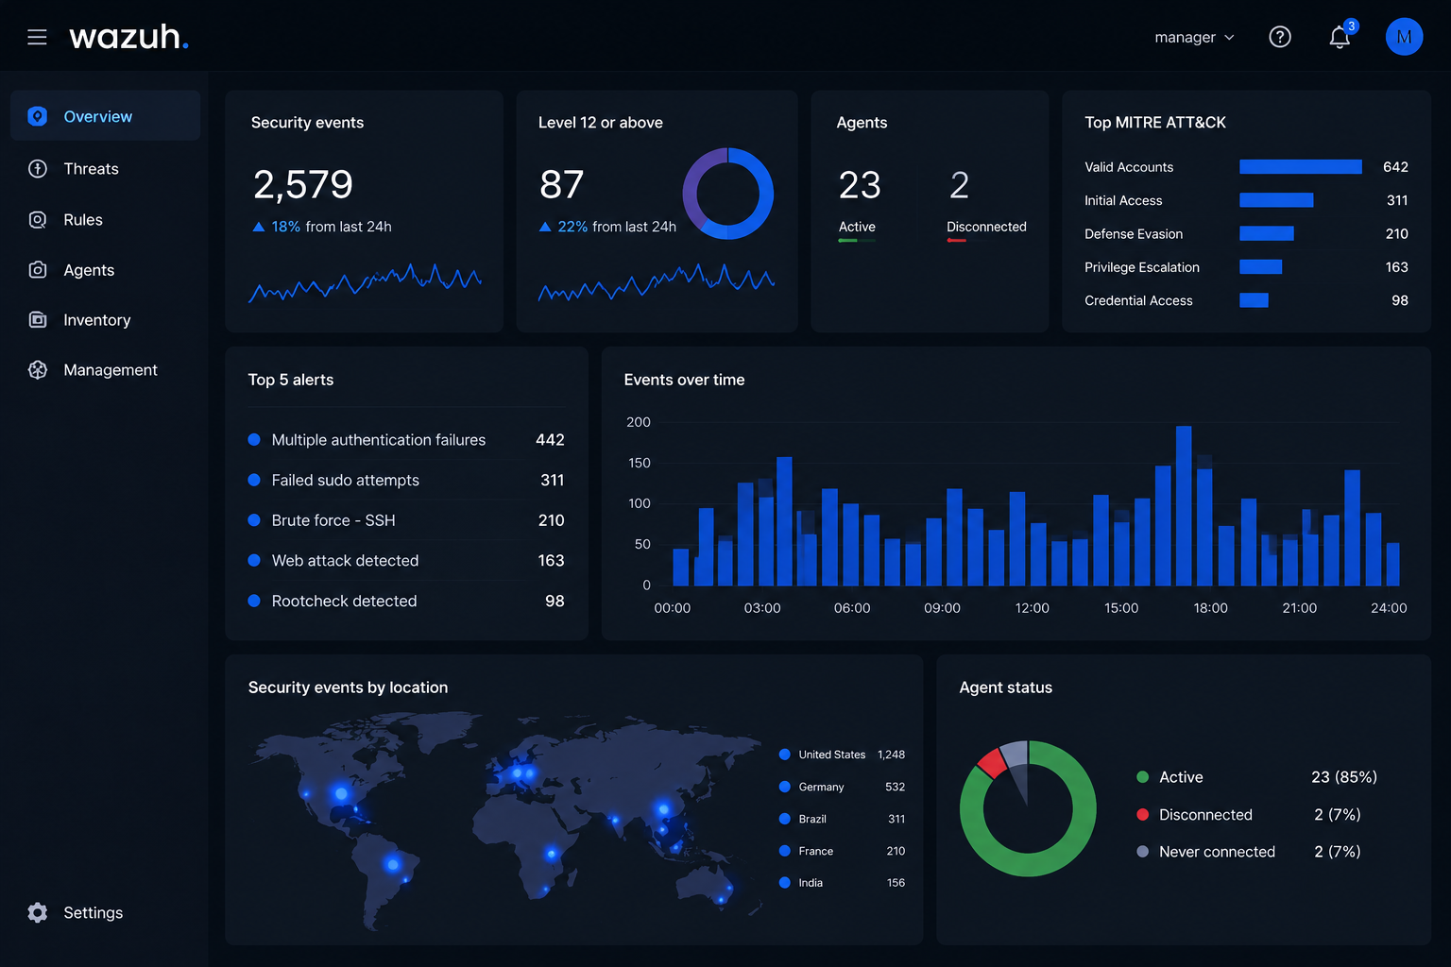
Task: Click bullet beside Multiple authentication failures
Action: point(254,439)
